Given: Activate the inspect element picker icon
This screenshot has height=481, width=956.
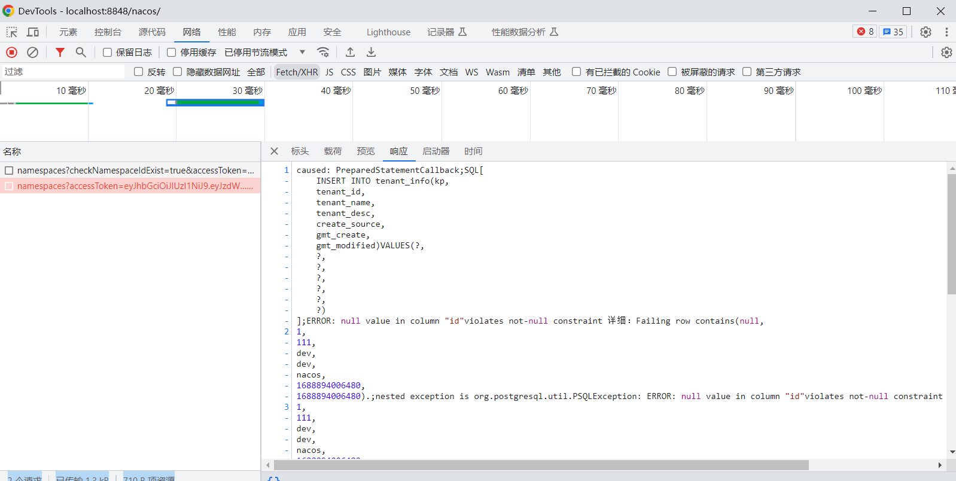Looking at the screenshot, I should pos(11,32).
